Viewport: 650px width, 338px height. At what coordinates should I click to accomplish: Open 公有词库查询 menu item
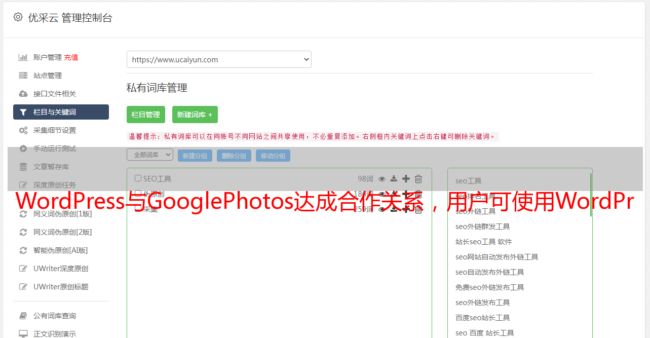coord(55,316)
